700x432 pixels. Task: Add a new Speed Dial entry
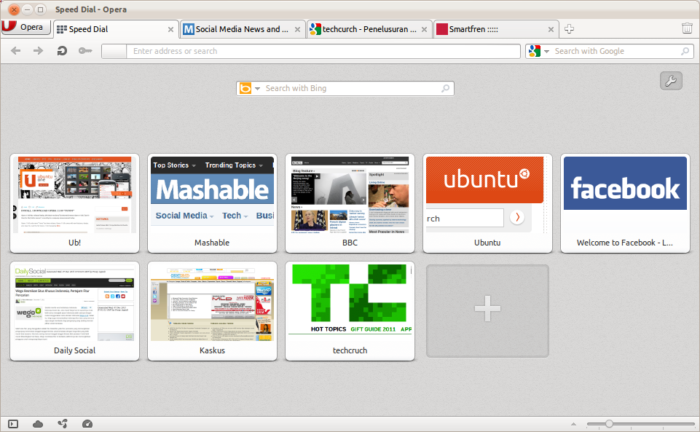(487, 311)
